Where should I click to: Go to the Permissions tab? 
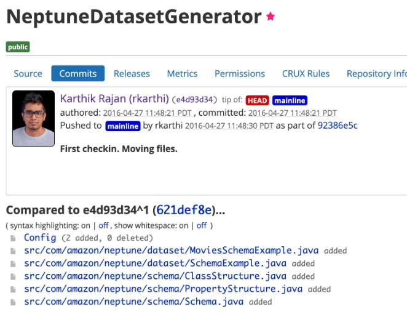click(240, 73)
